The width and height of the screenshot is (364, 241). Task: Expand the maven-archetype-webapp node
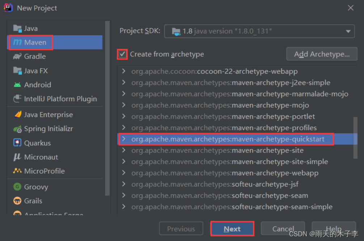pyautogui.click(x=124, y=173)
